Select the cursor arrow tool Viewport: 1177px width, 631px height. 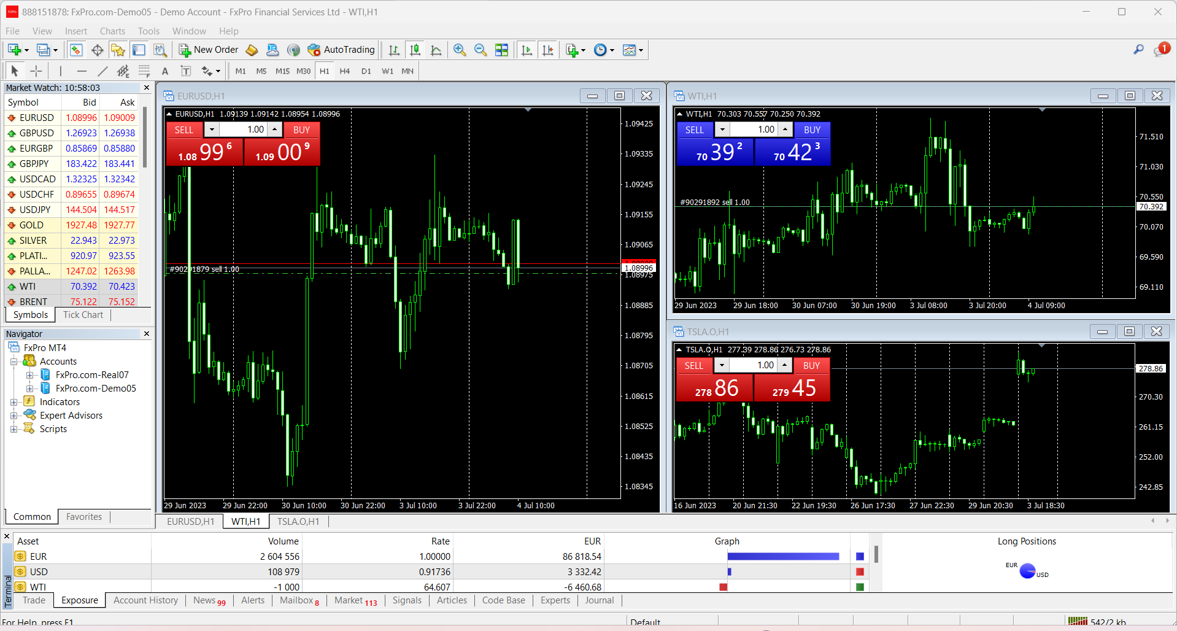15,71
